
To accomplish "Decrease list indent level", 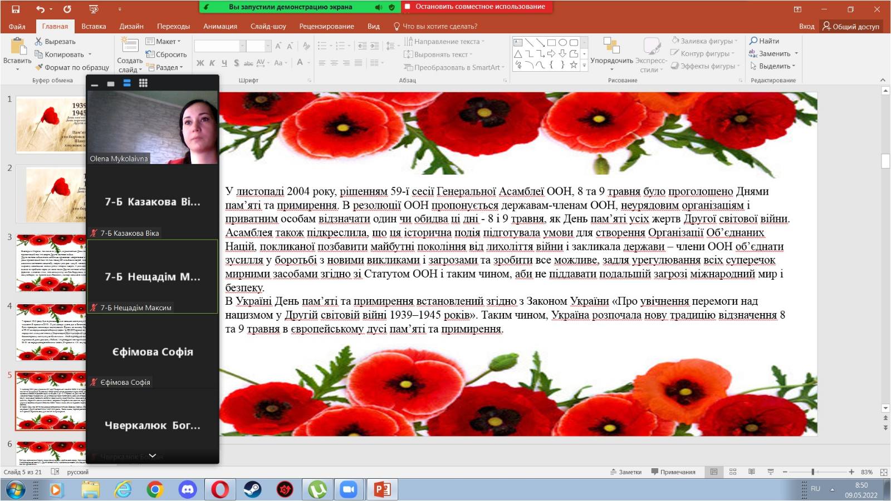I will pos(363,46).
